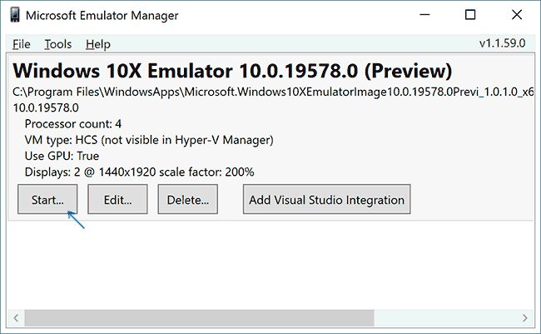
Task: Maximize the Emulator Manager window
Action: click(470, 15)
